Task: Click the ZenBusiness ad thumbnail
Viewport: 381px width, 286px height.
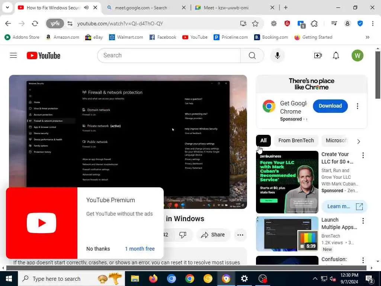Action: [x=287, y=182]
